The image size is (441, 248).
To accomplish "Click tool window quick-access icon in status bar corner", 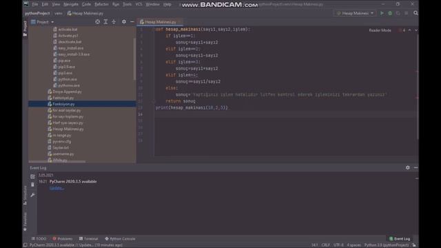I will click(x=25, y=245).
